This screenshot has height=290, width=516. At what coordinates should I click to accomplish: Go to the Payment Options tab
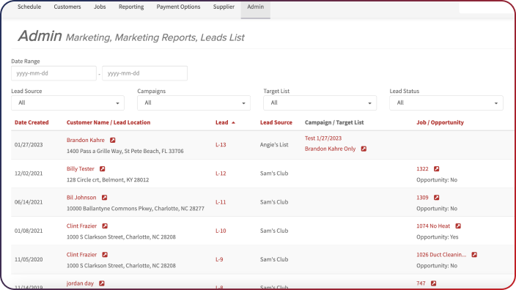pos(178,7)
